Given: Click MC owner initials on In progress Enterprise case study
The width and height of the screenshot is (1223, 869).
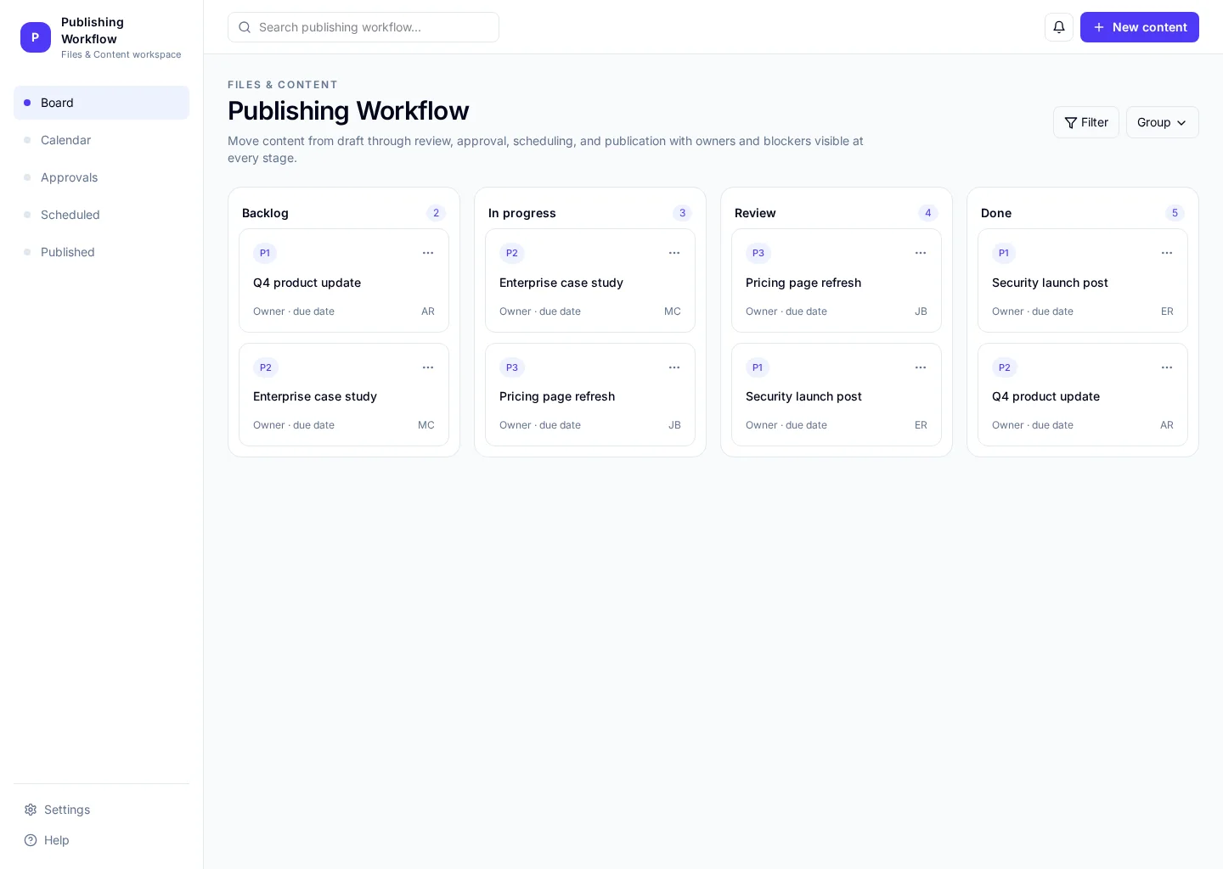Looking at the screenshot, I should (673, 311).
